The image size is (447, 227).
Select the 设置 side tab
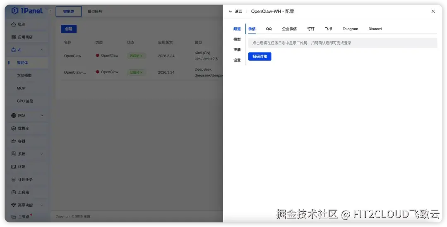click(x=237, y=60)
